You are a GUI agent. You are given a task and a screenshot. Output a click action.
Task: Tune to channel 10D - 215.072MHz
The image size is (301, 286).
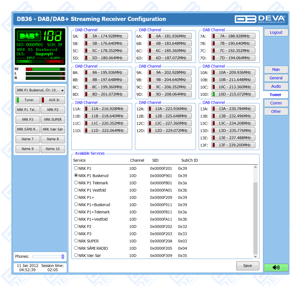click(x=233, y=94)
